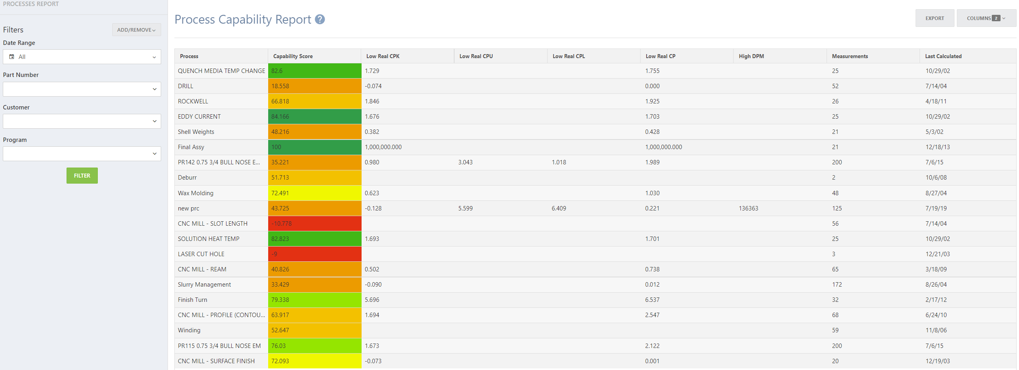Click the QUENCH MEDIA TEMP CHANGE process name
The width and height of the screenshot is (1019, 370).
pos(221,71)
